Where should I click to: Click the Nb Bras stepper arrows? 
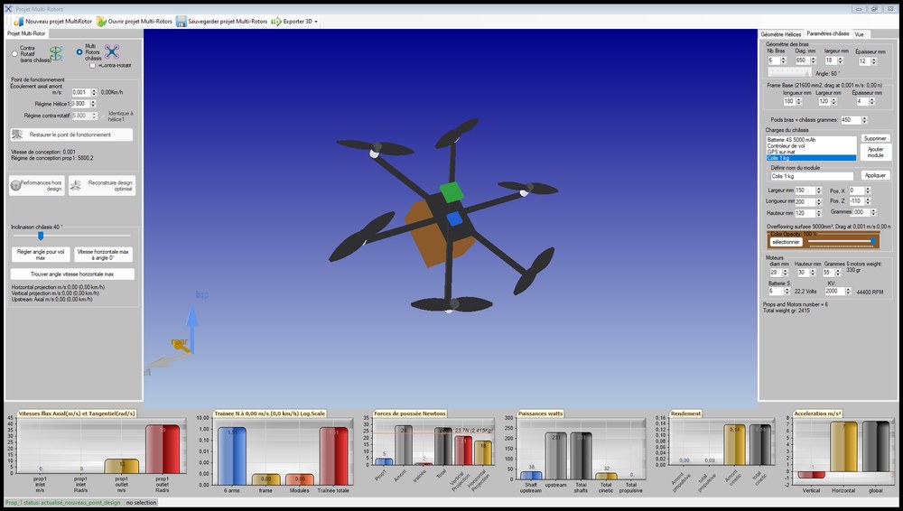(783, 60)
